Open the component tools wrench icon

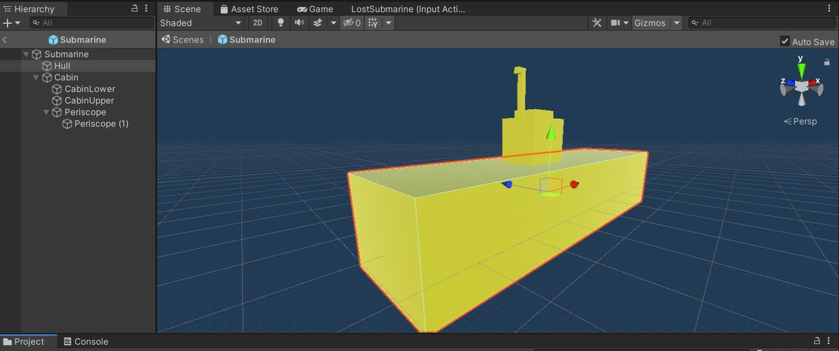coord(597,23)
